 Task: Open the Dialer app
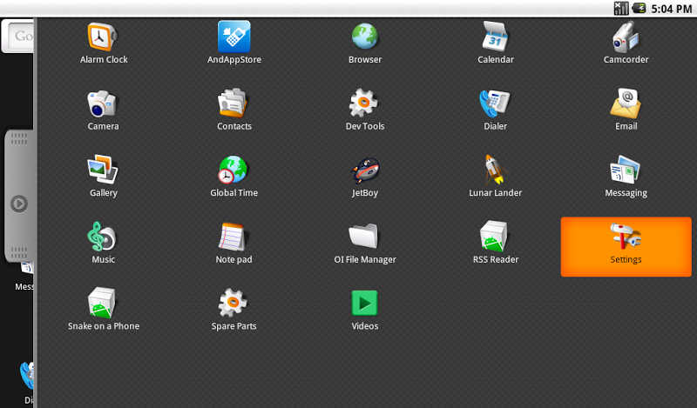point(495,110)
